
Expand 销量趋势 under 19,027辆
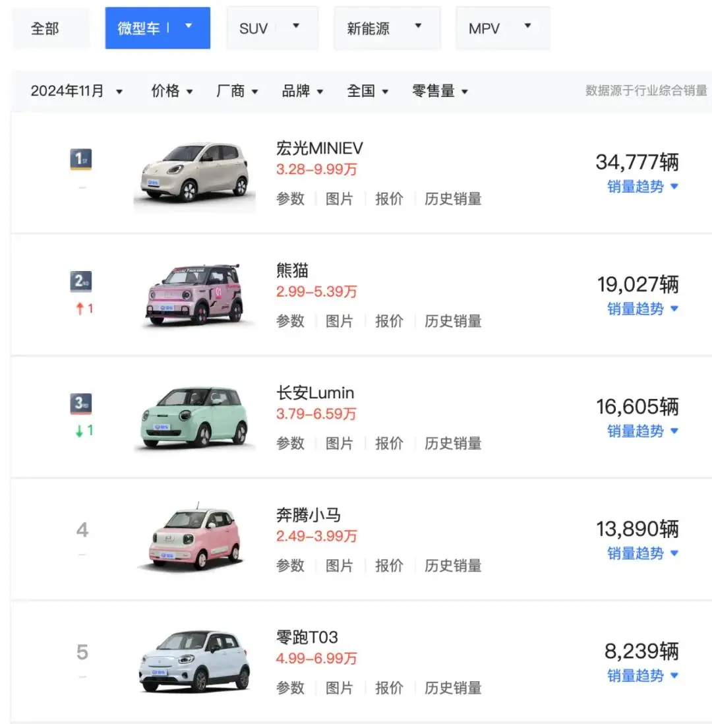[643, 309]
